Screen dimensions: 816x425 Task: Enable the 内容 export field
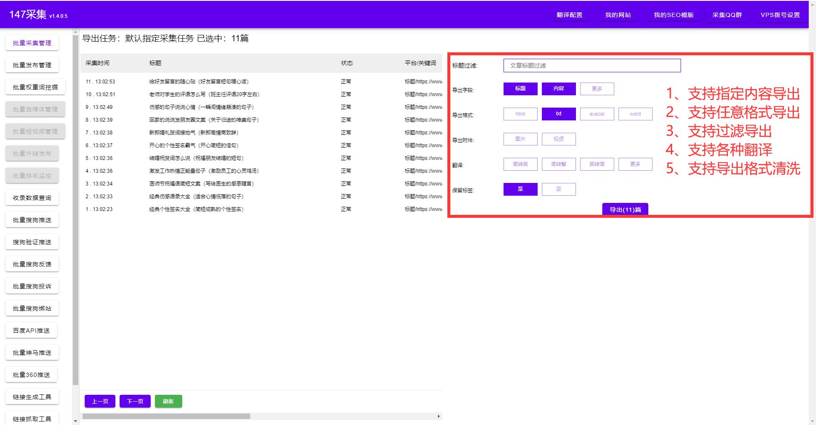558,89
